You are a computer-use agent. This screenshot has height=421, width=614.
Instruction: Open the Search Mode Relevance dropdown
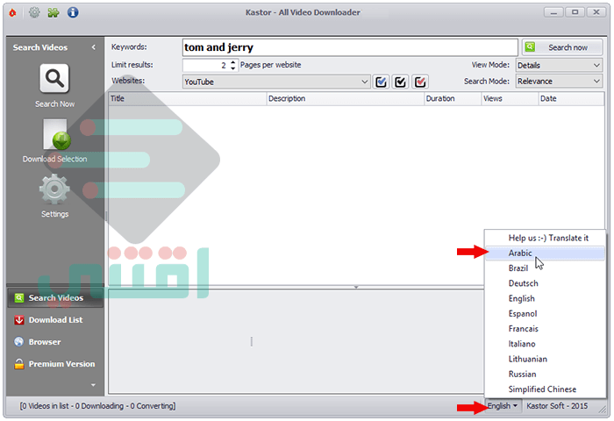pos(559,82)
